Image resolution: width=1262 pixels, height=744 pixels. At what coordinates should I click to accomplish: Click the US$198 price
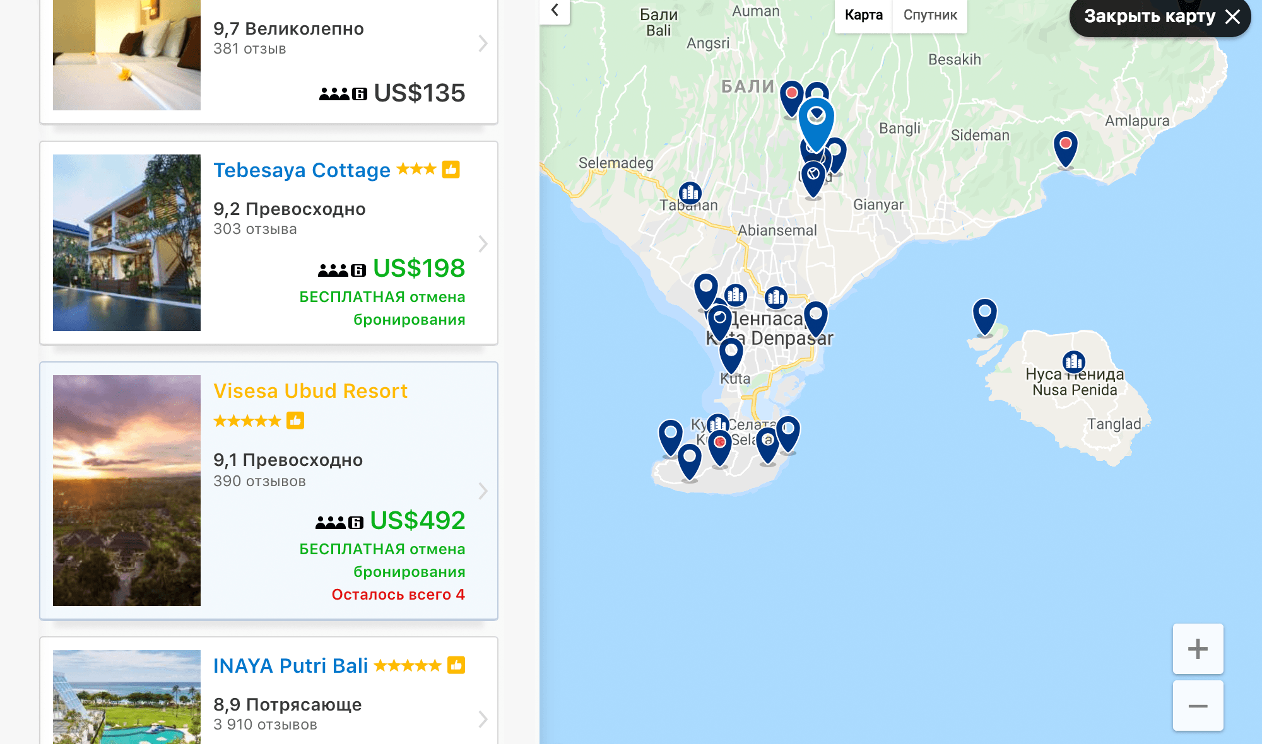[419, 269]
